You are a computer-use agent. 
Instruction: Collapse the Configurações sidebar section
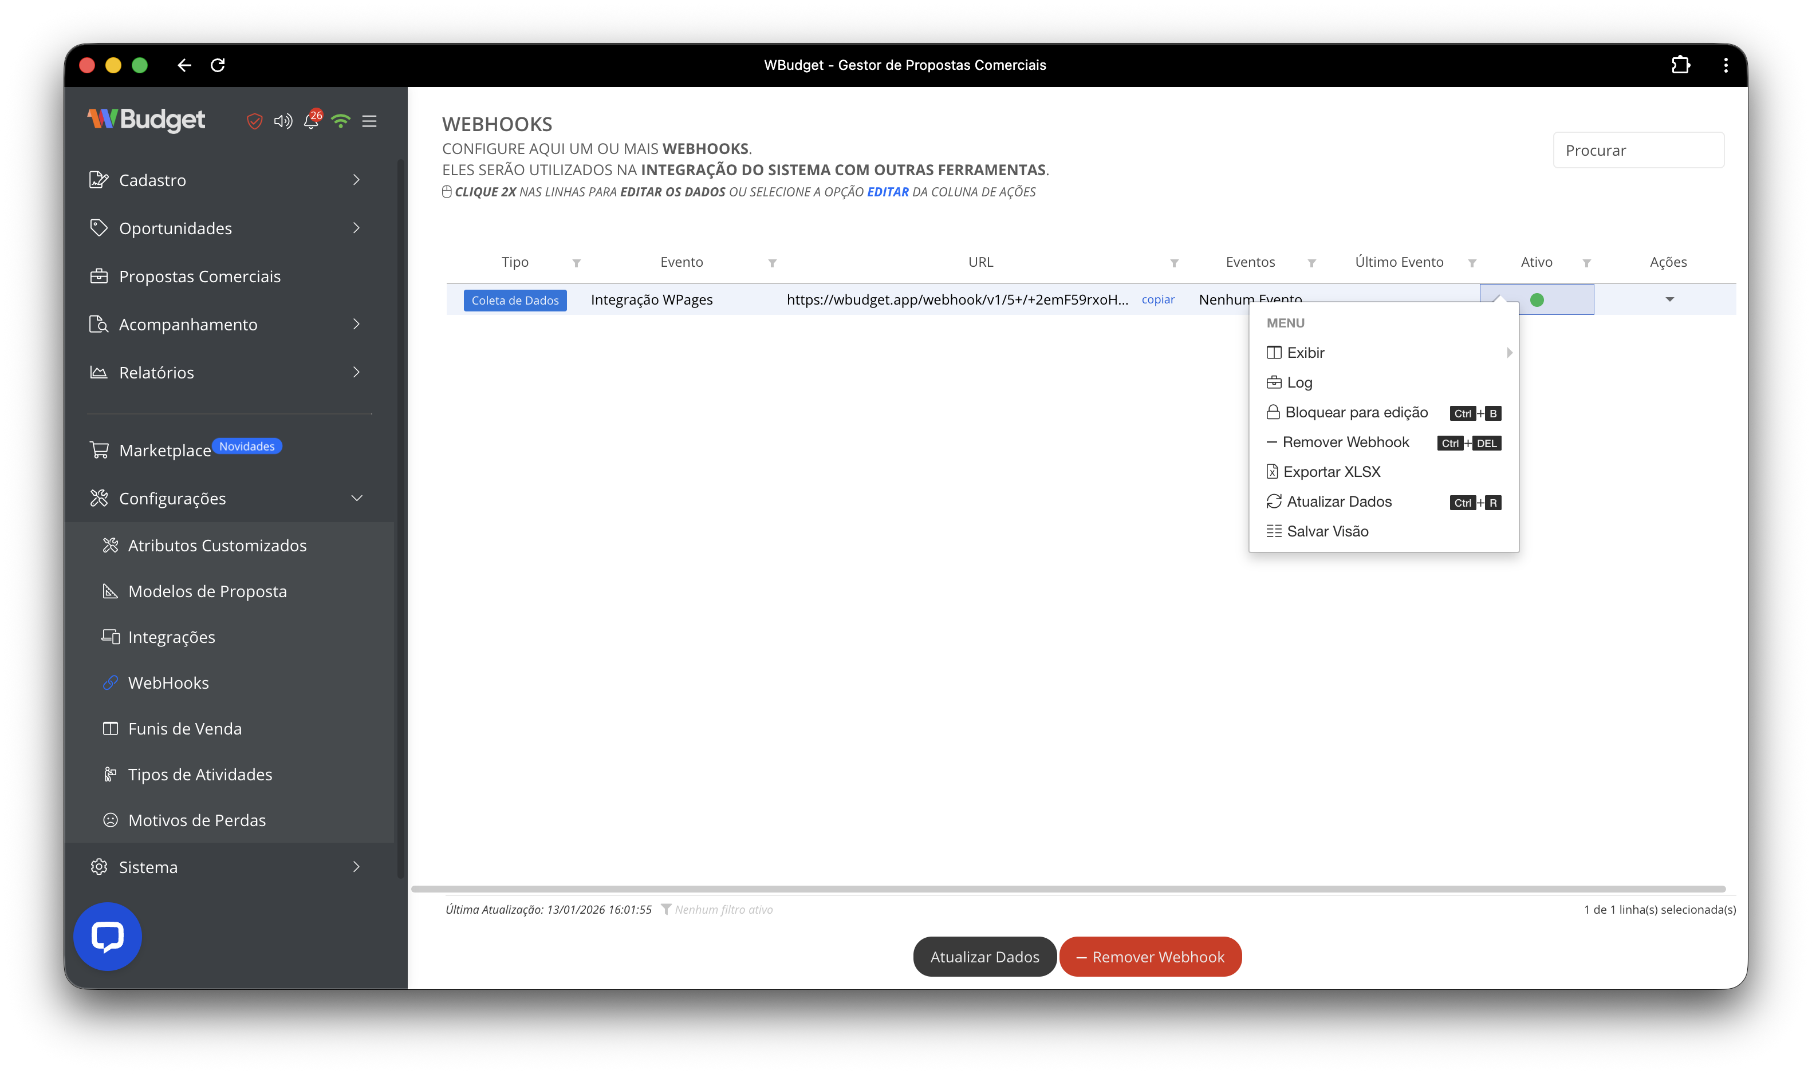point(356,498)
